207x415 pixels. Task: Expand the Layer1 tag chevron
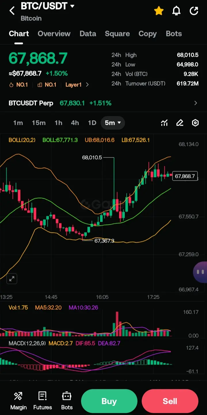(87, 84)
